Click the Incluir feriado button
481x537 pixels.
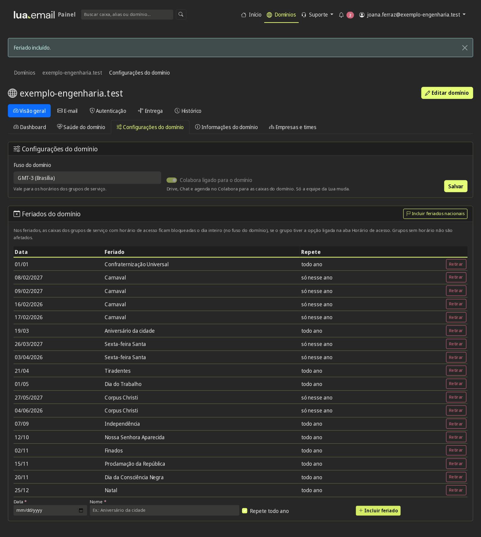378,511
